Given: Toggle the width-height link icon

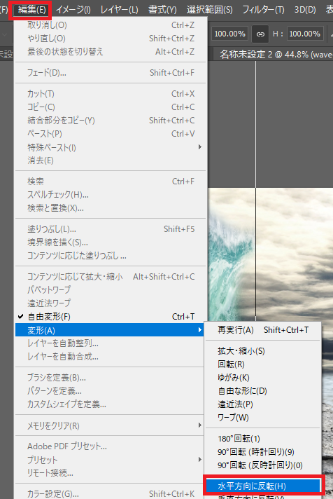Looking at the screenshot, I should [x=260, y=34].
